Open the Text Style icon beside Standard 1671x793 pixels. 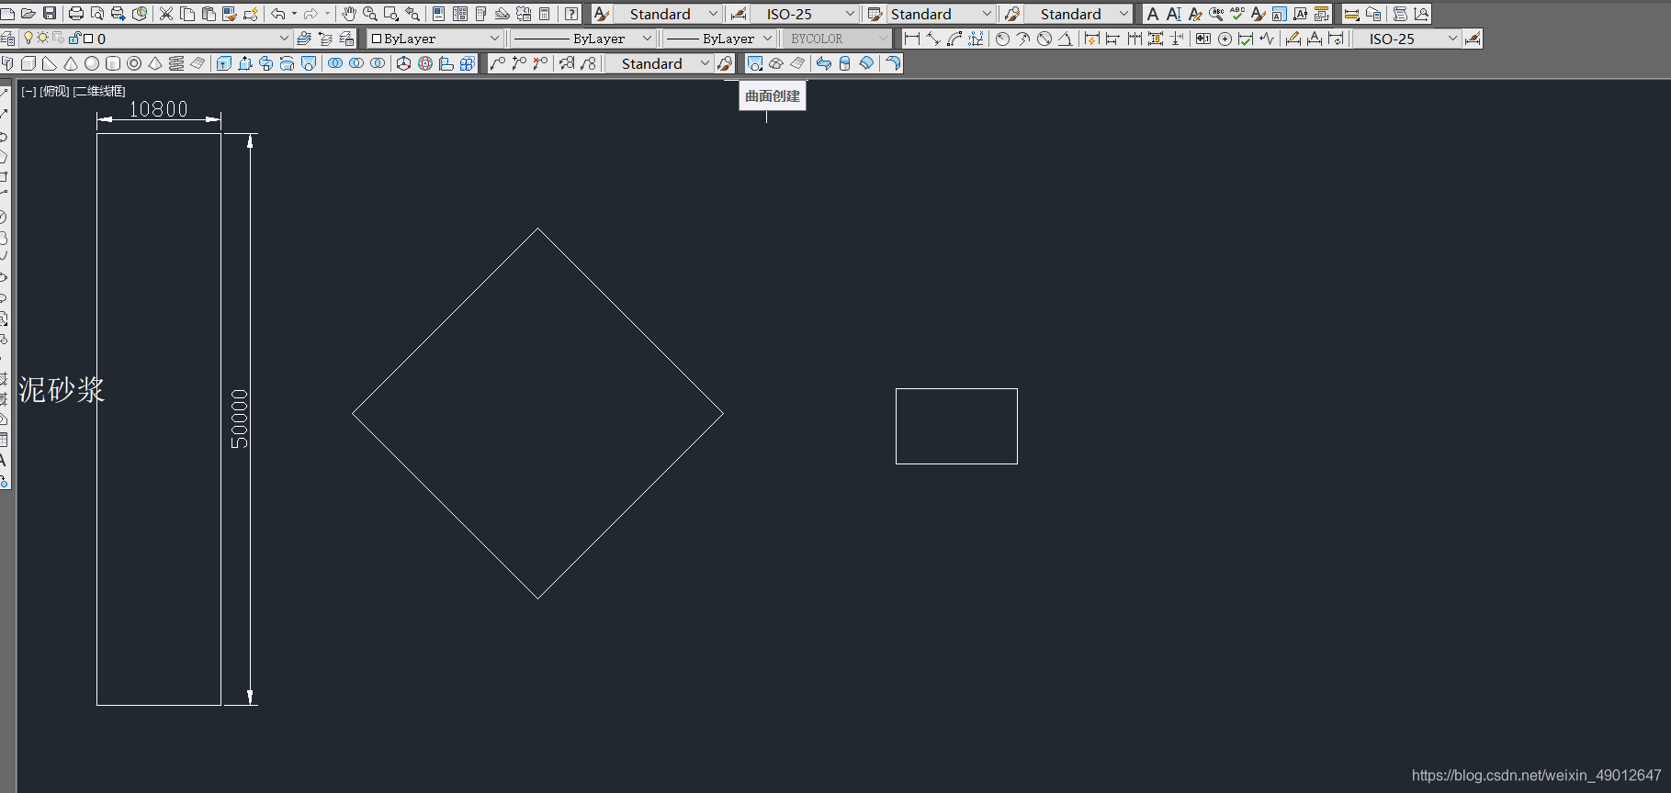[601, 14]
